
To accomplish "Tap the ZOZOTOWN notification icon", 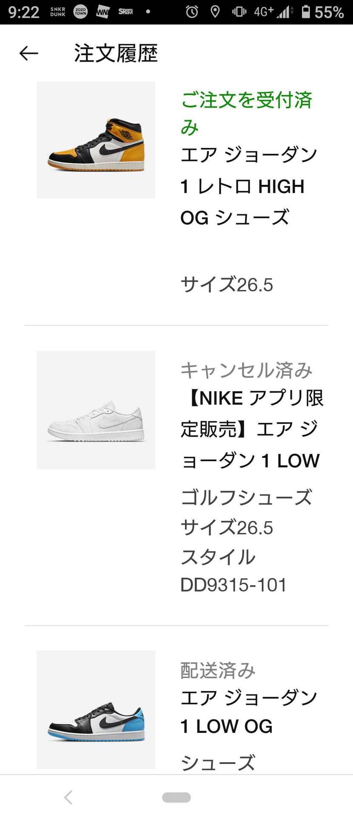I will point(80,12).
